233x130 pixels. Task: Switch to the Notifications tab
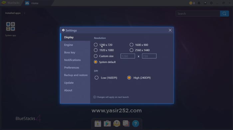click(x=75, y=60)
